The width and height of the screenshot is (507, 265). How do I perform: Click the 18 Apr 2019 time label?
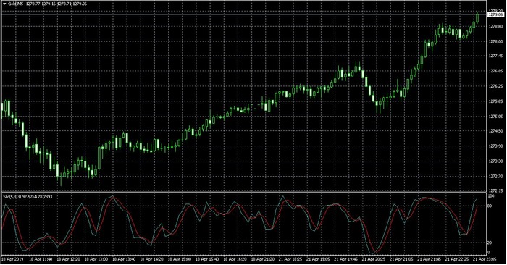click(12, 259)
